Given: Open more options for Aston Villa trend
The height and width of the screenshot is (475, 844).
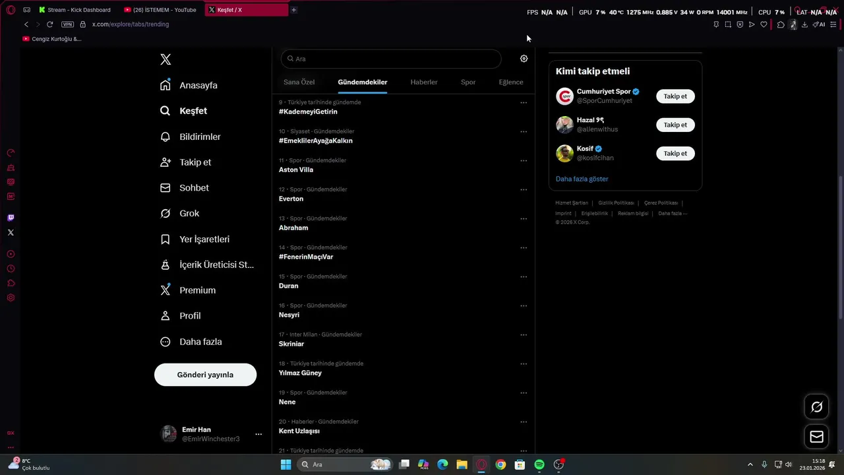Looking at the screenshot, I should click(x=524, y=161).
